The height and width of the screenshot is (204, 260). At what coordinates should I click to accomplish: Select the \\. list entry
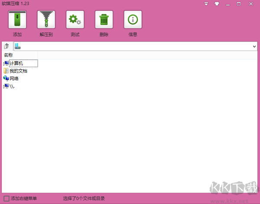coord(12,86)
